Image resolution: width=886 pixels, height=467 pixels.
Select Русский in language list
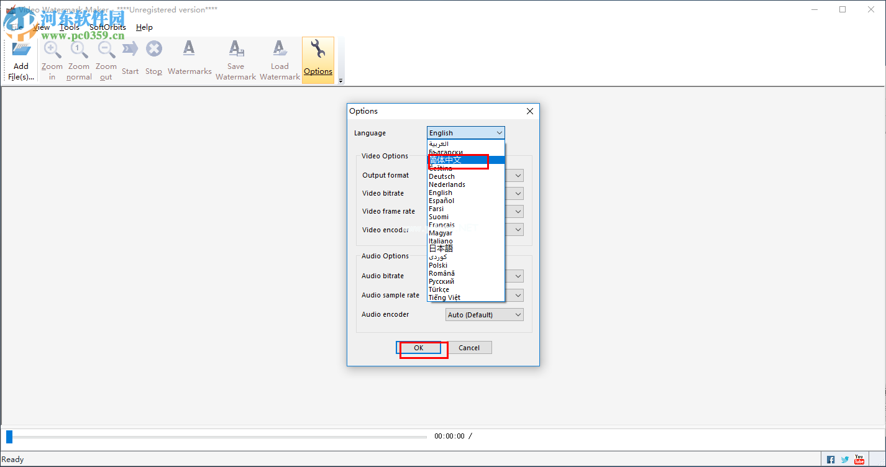pos(466,281)
